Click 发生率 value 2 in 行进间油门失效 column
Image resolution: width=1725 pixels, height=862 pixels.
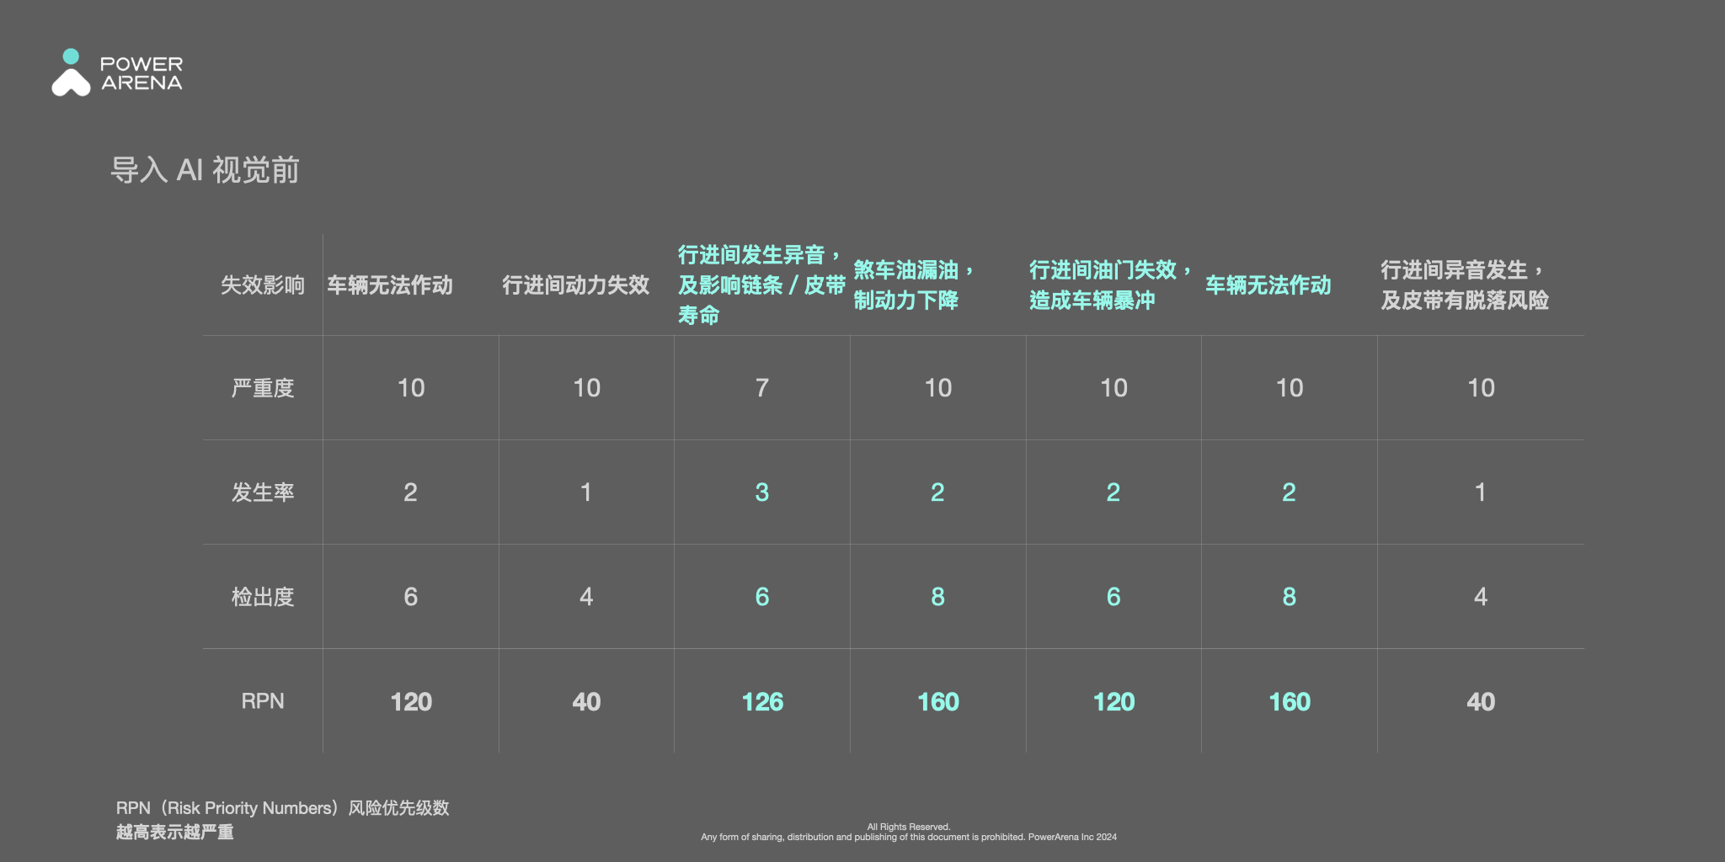click(1114, 492)
